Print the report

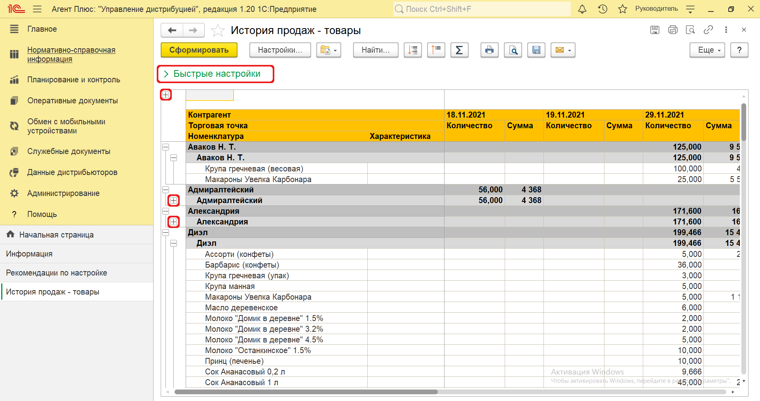(x=490, y=50)
